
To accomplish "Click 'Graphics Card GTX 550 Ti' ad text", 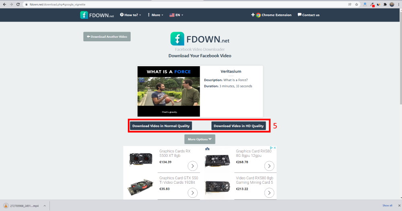I will 178,180.
